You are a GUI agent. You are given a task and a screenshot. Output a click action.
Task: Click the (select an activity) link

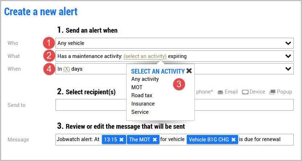point(145,56)
